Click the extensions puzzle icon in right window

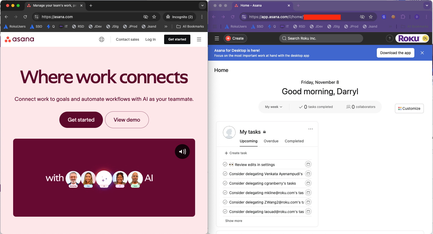tap(403, 17)
